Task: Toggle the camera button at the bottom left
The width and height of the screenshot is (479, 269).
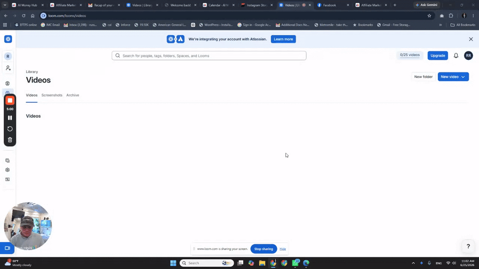Action: coord(7,248)
